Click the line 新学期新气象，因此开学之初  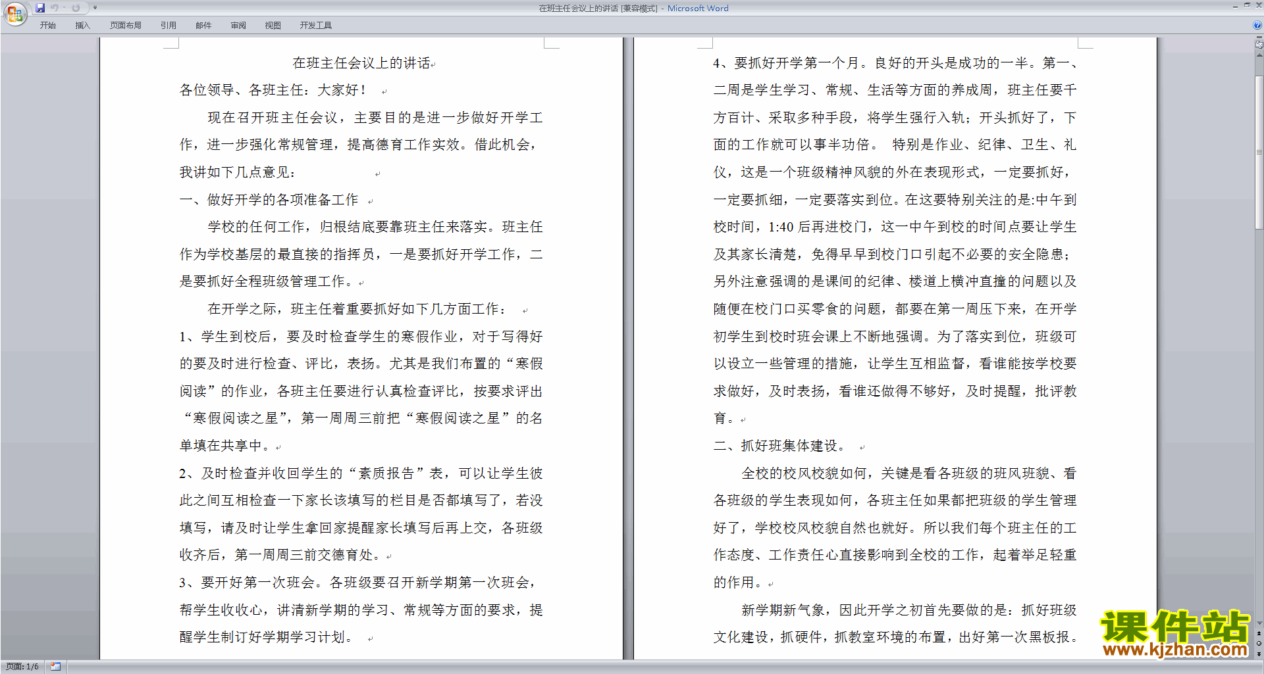(909, 610)
